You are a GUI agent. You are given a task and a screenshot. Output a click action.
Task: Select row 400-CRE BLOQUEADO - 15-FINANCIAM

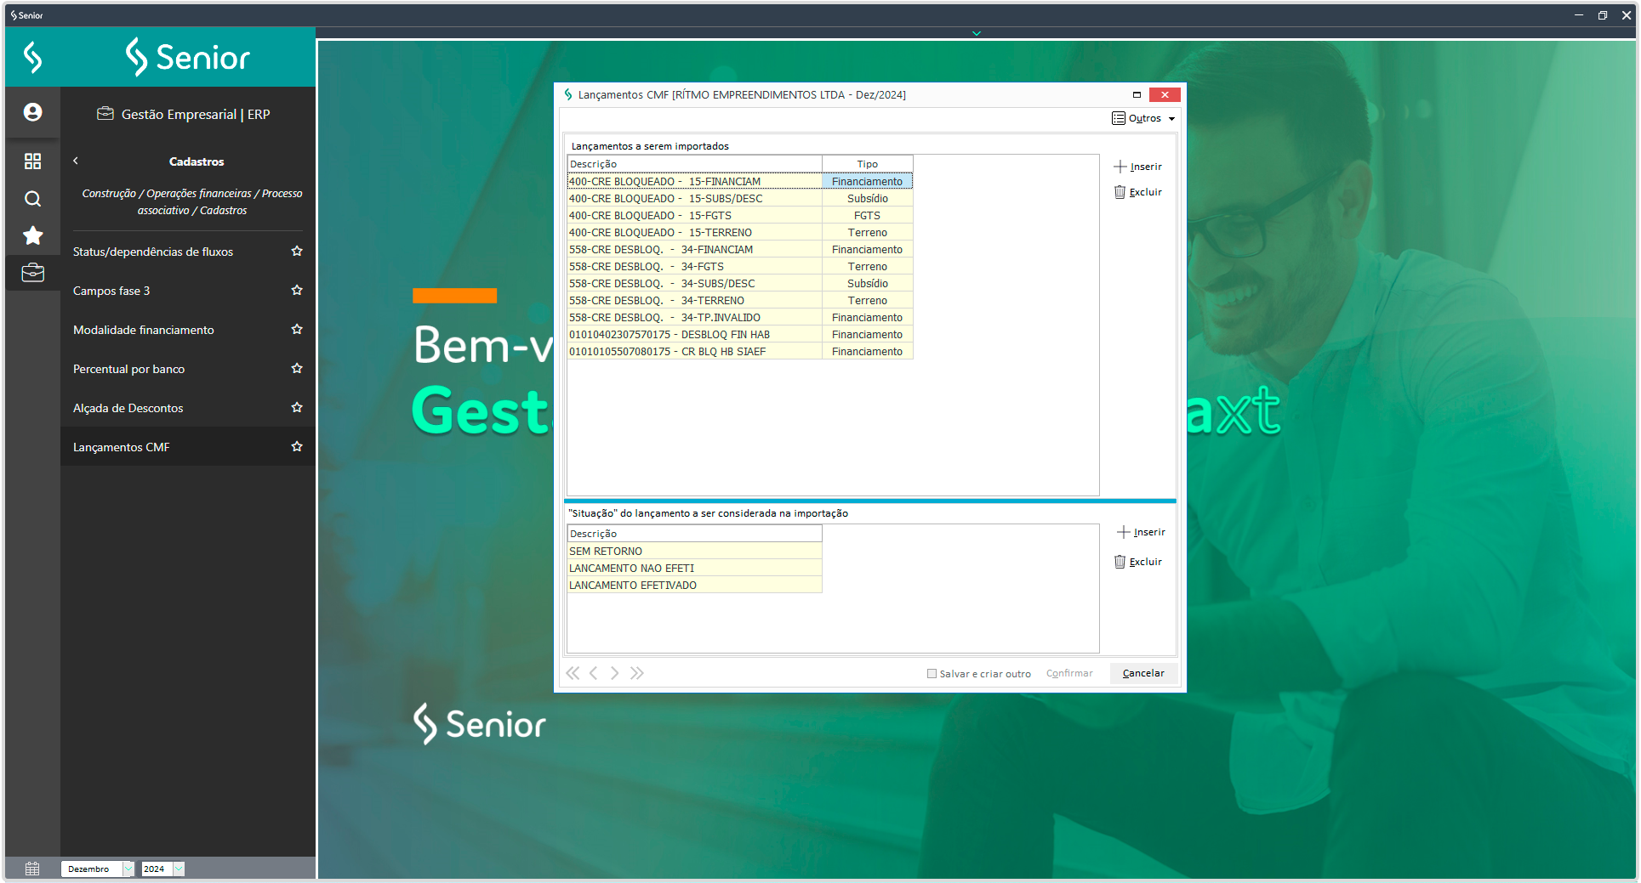click(x=740, y=181)
